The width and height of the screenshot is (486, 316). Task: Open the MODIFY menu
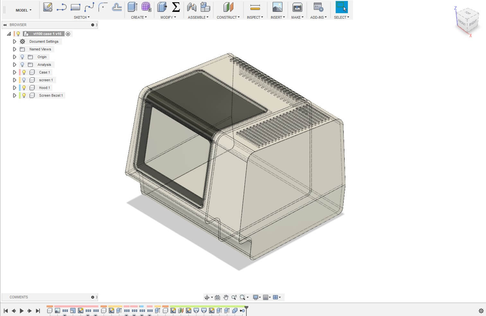click(x=168, y=17)
